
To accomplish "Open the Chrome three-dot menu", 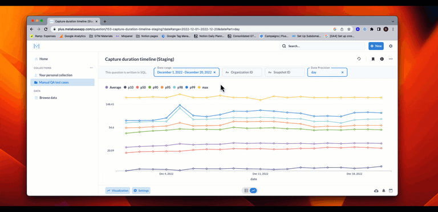I will point(393,29).
